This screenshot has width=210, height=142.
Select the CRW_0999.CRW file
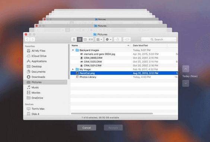(x=124, y=58)
